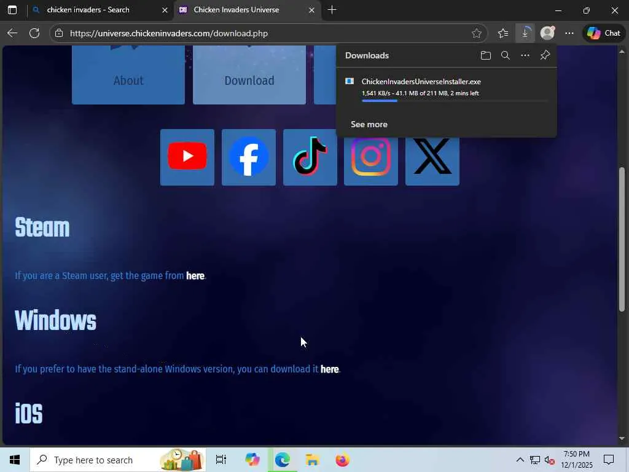Open Task View on taskbar
629x472 pixels.
[221, 460]
